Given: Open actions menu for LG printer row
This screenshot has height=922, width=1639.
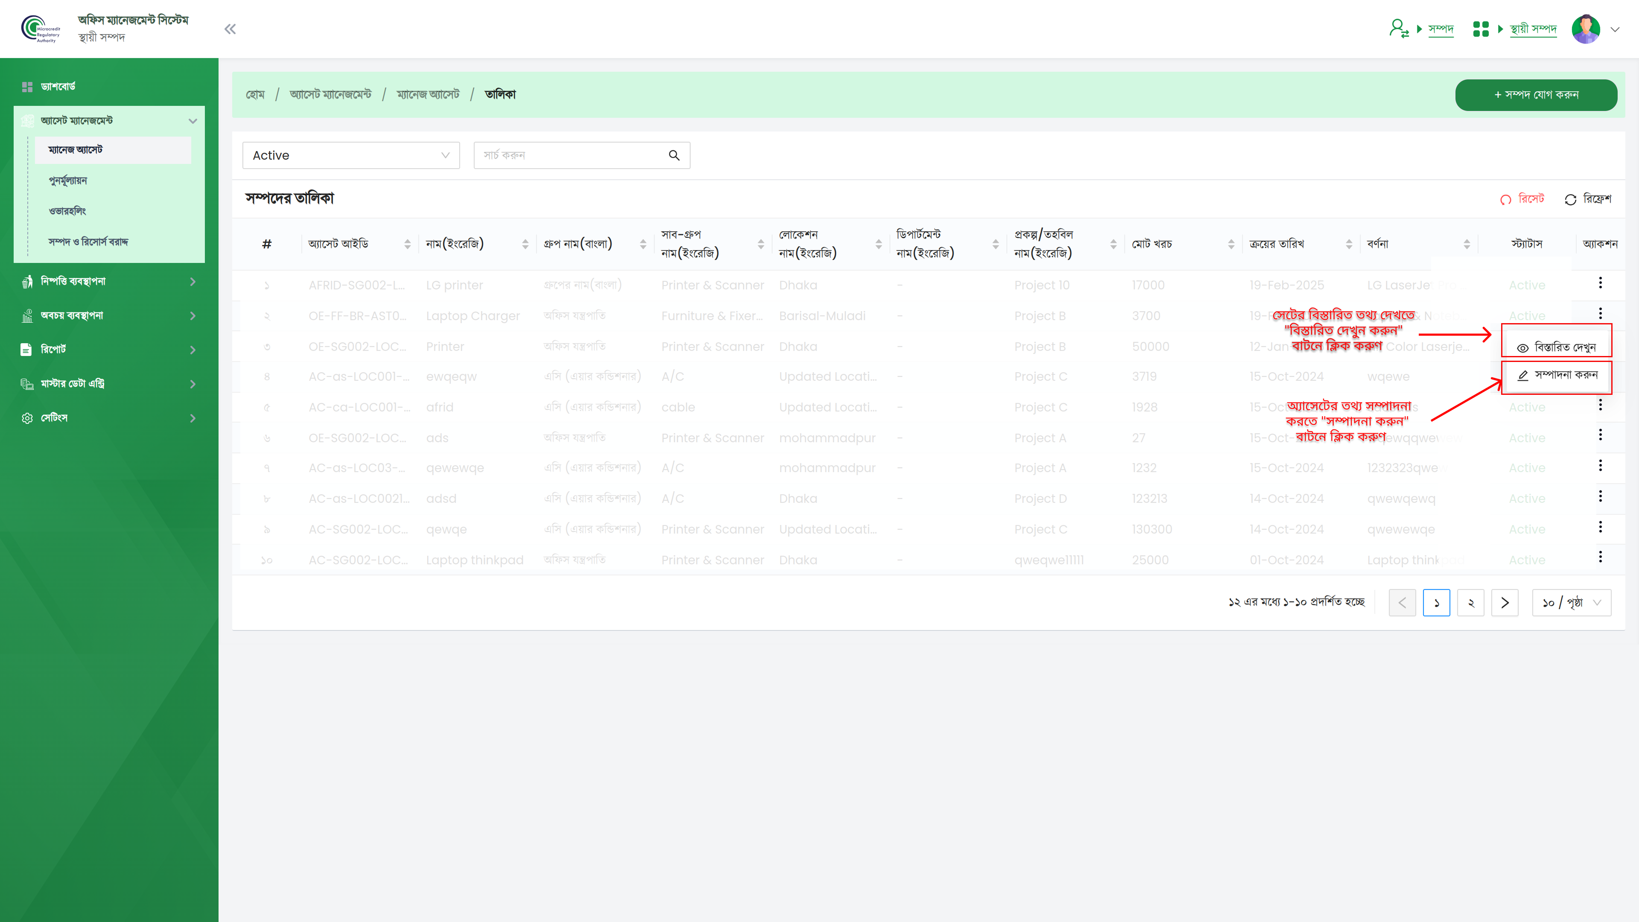Looking at the screenshot, I should [1600, 283].
